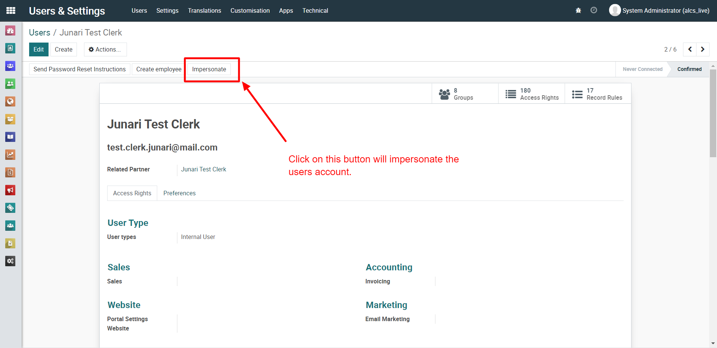The width and height of the screenshot is (717, 348).
Task: Open the dashboard gauge app icon
Action: click(x=10, y=31)
